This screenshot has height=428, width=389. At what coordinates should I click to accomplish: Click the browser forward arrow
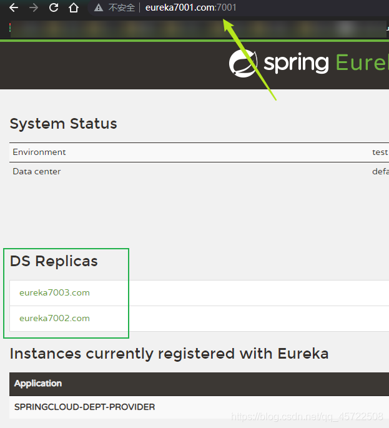click(x=34, y=7)
